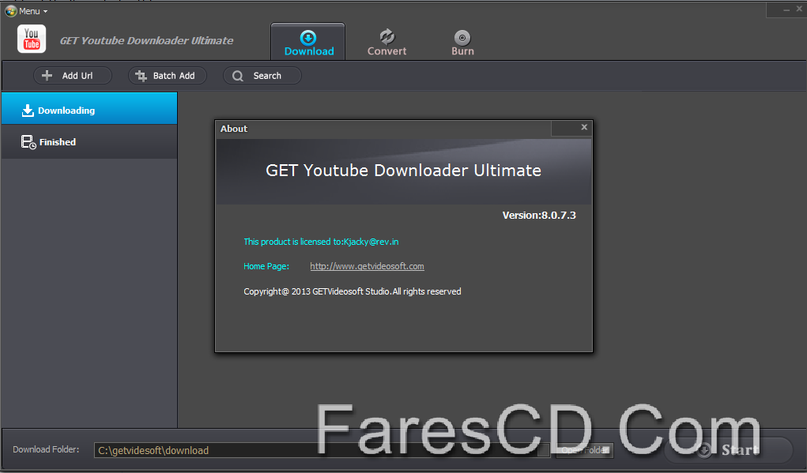The width and height of the screenshot is (807, 473).
Task: Click the Download Folder path field
Action: click(x=322, y=450)
